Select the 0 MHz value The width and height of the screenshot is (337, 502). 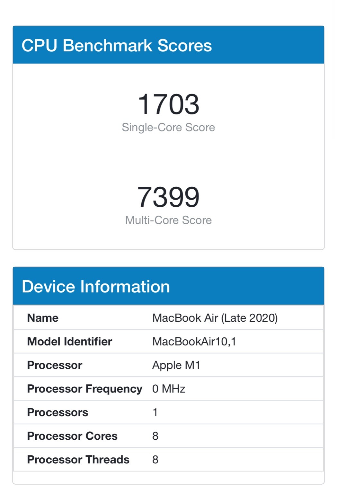click(x=169, y=389)
